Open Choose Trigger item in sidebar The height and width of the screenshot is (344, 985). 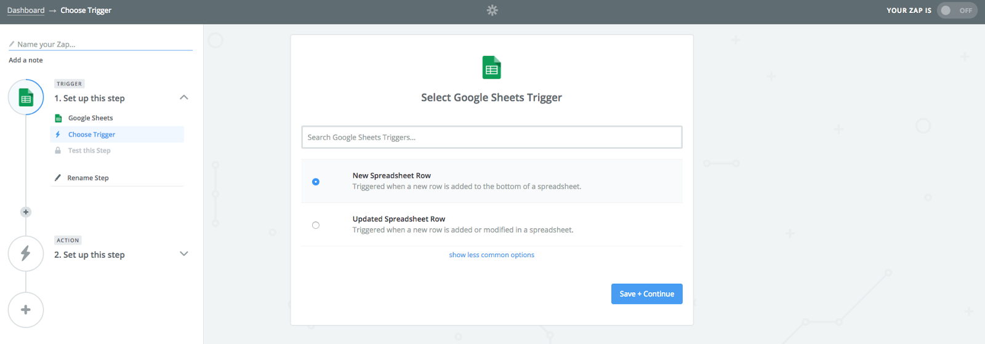(x=117, y=134)
